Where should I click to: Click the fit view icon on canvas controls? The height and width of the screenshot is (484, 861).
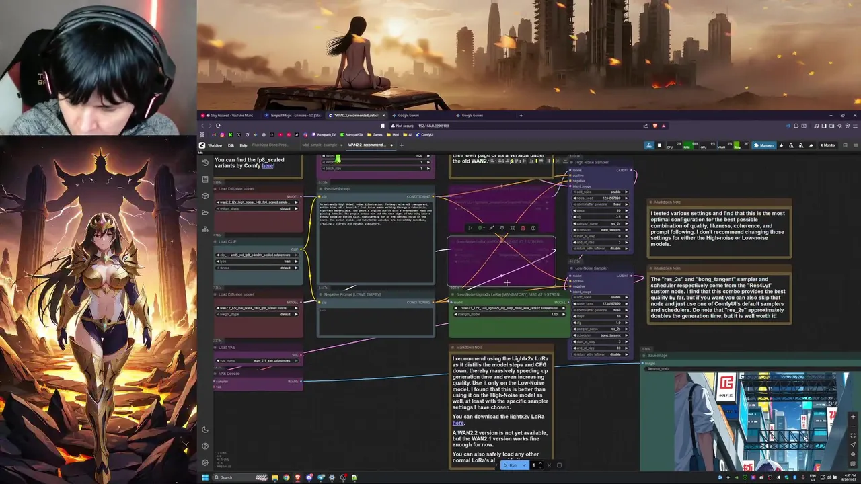tap(853, 436)
